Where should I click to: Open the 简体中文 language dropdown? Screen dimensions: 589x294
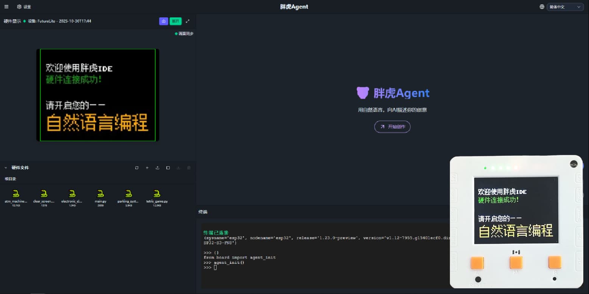[x=565, y=7]
